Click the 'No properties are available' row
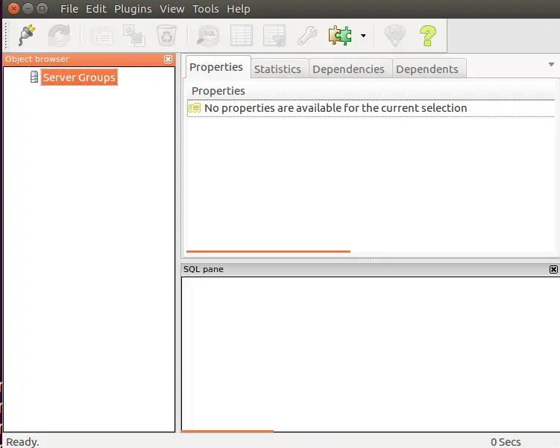 371,108
